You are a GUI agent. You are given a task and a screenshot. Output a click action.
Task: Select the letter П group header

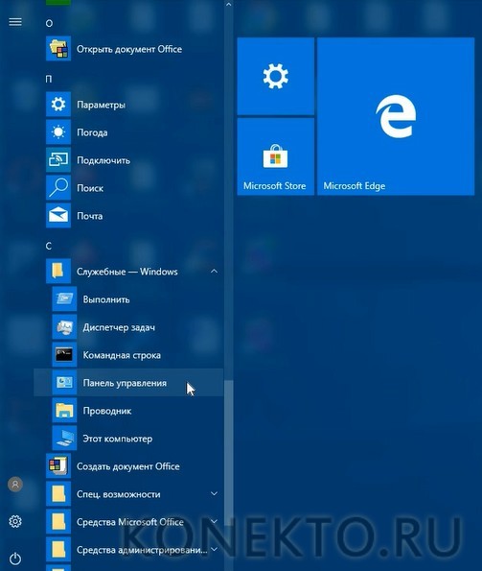pos(49,79)
